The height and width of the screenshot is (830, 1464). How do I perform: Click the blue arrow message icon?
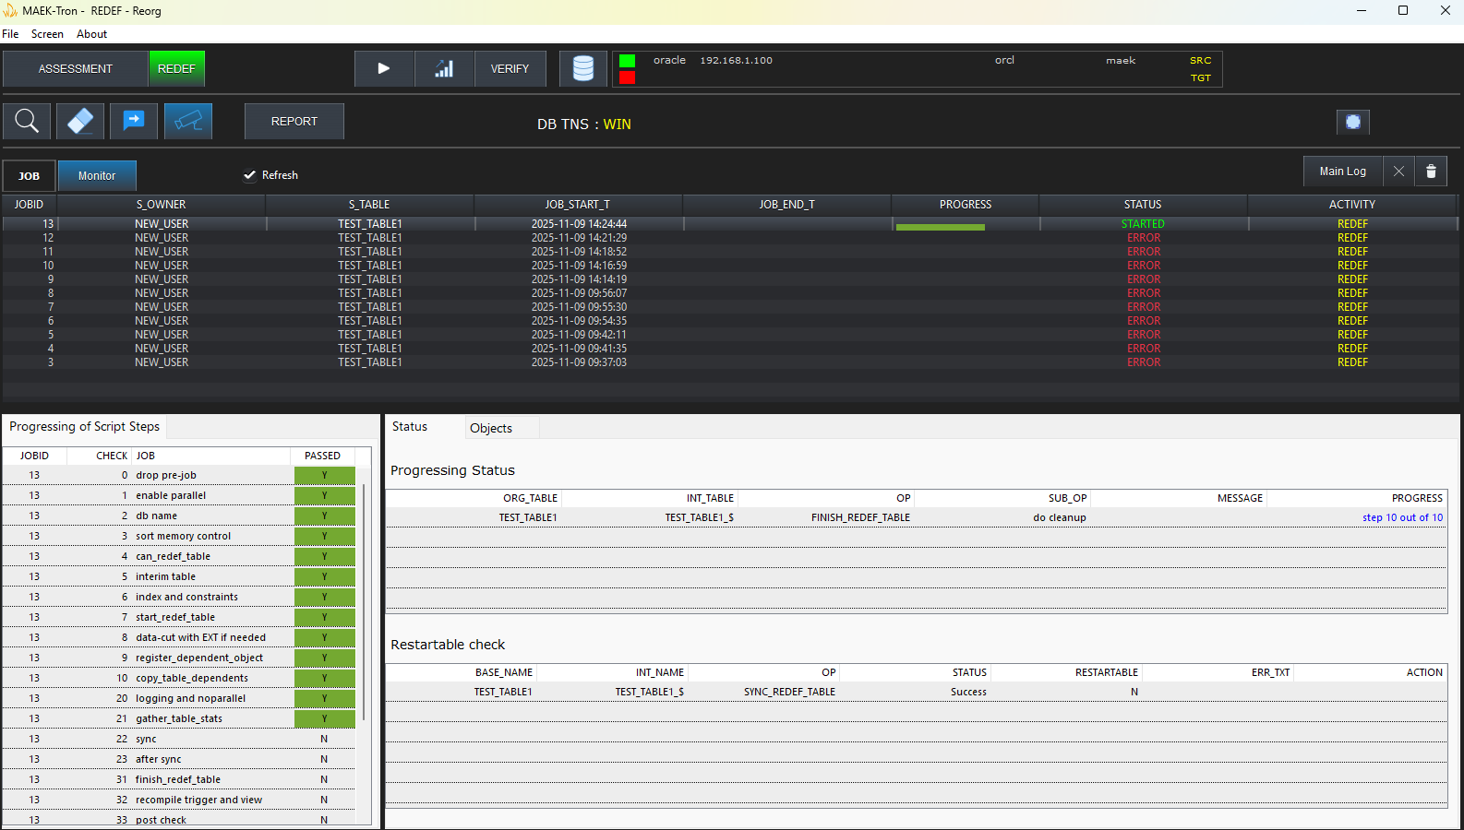tap(134, 121)
